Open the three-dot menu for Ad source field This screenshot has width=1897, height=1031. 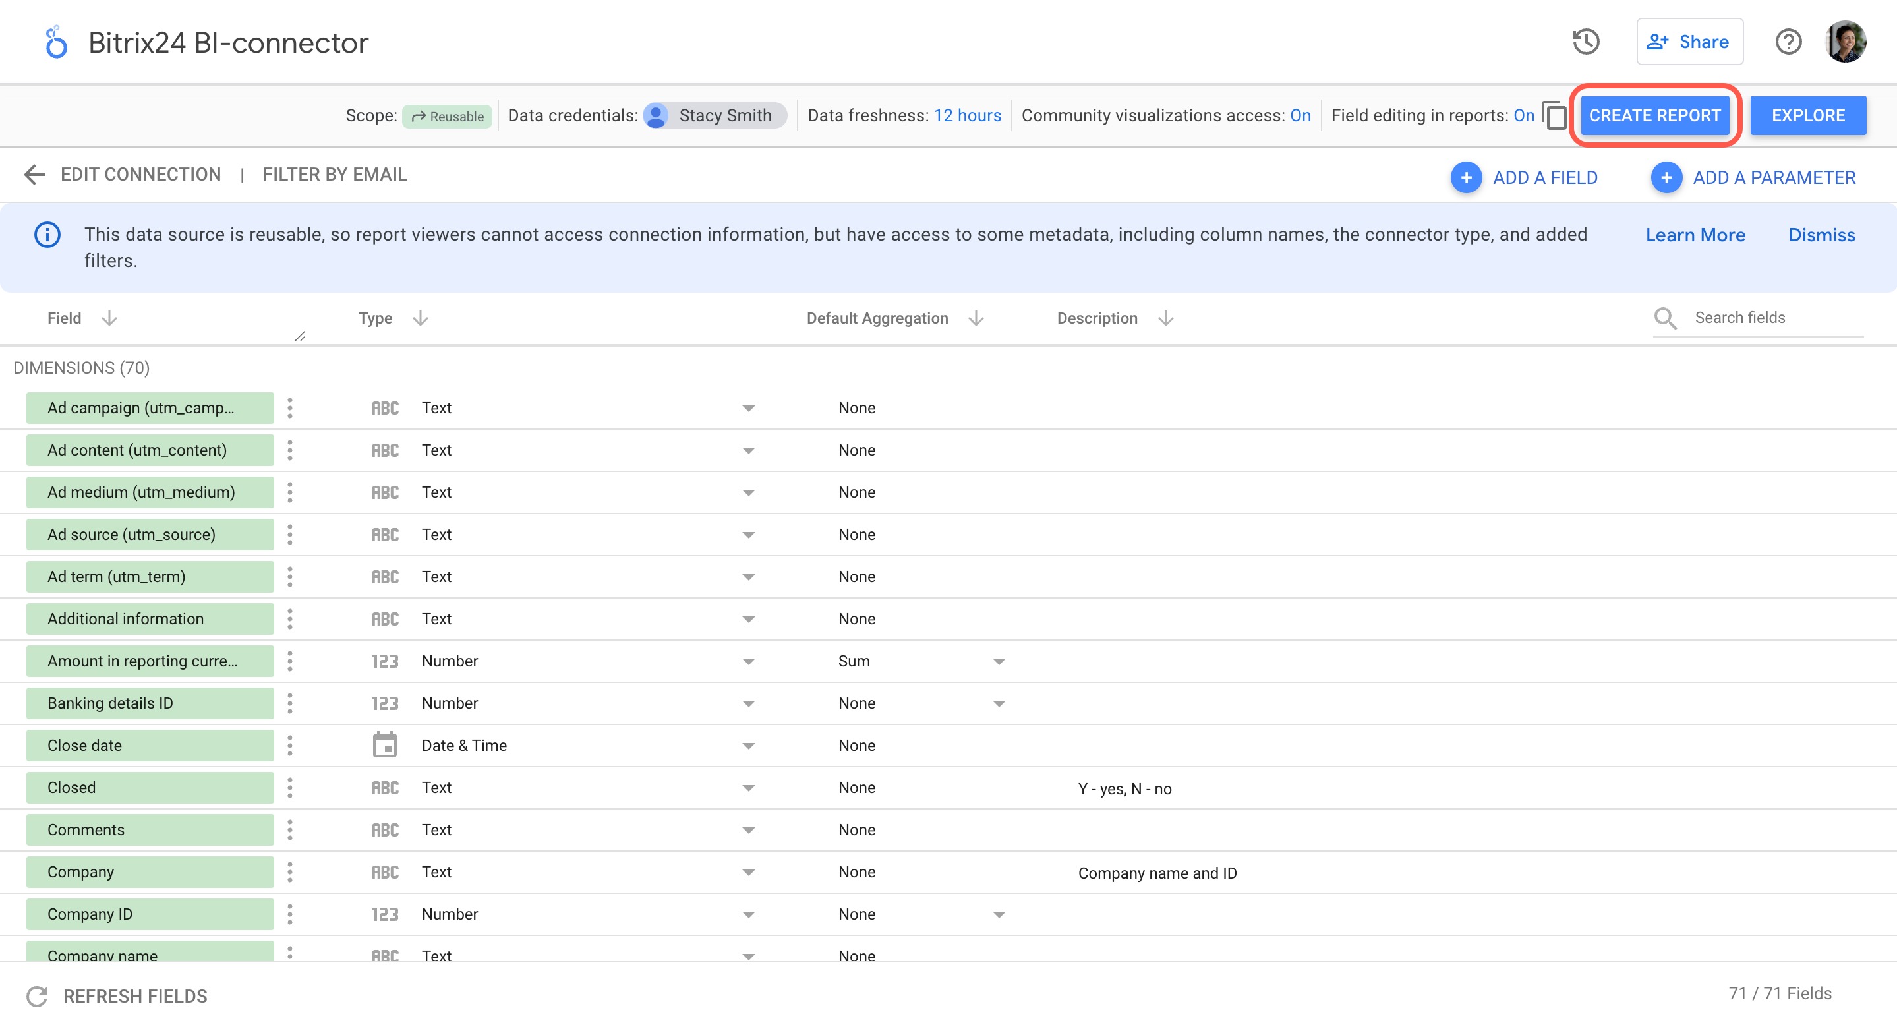[289, 535]
